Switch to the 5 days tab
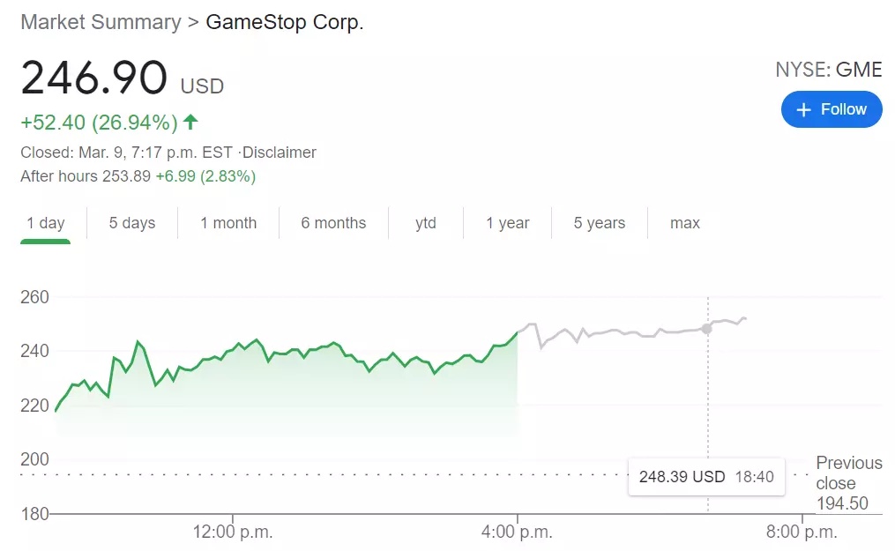 pos(132,223)
